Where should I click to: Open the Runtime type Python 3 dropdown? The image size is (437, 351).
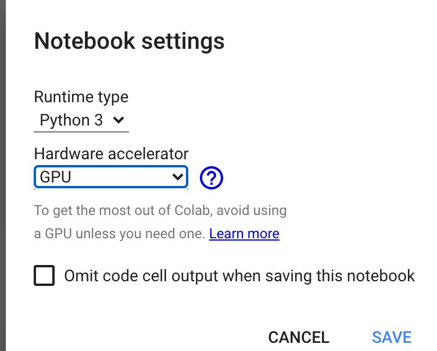click(81, 120)
